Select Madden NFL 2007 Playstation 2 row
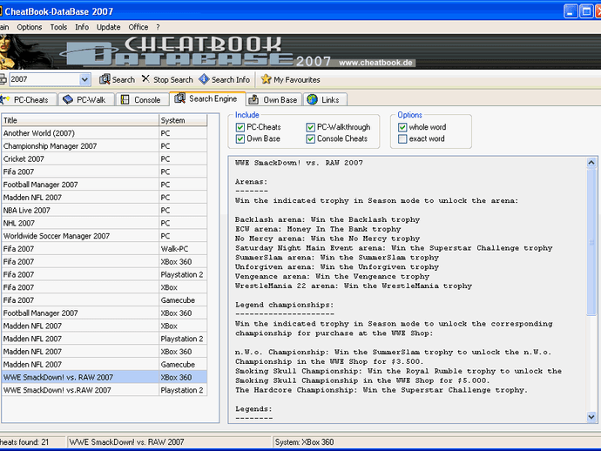Viewport: 601px width, 451px height. point(105,339)
